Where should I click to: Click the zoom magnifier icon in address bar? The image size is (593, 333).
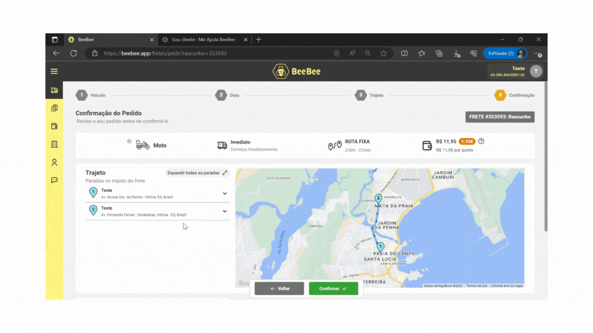pos(368,53)
